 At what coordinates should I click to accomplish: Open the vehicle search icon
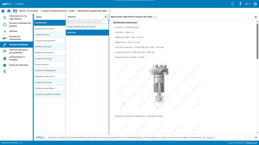coord(15,11)
